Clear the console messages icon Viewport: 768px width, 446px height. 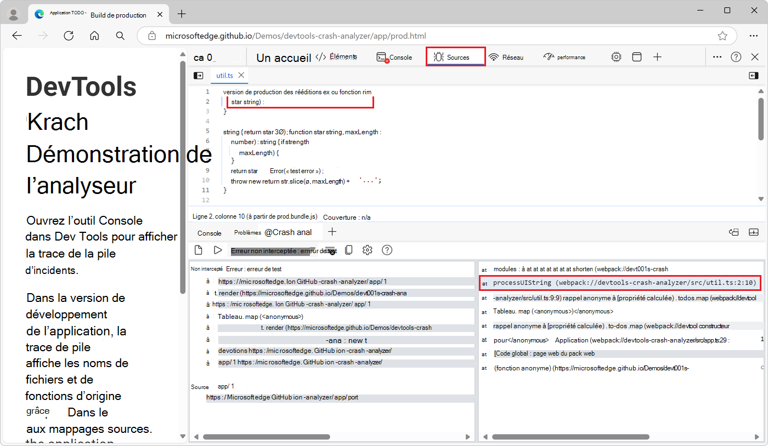330,250
